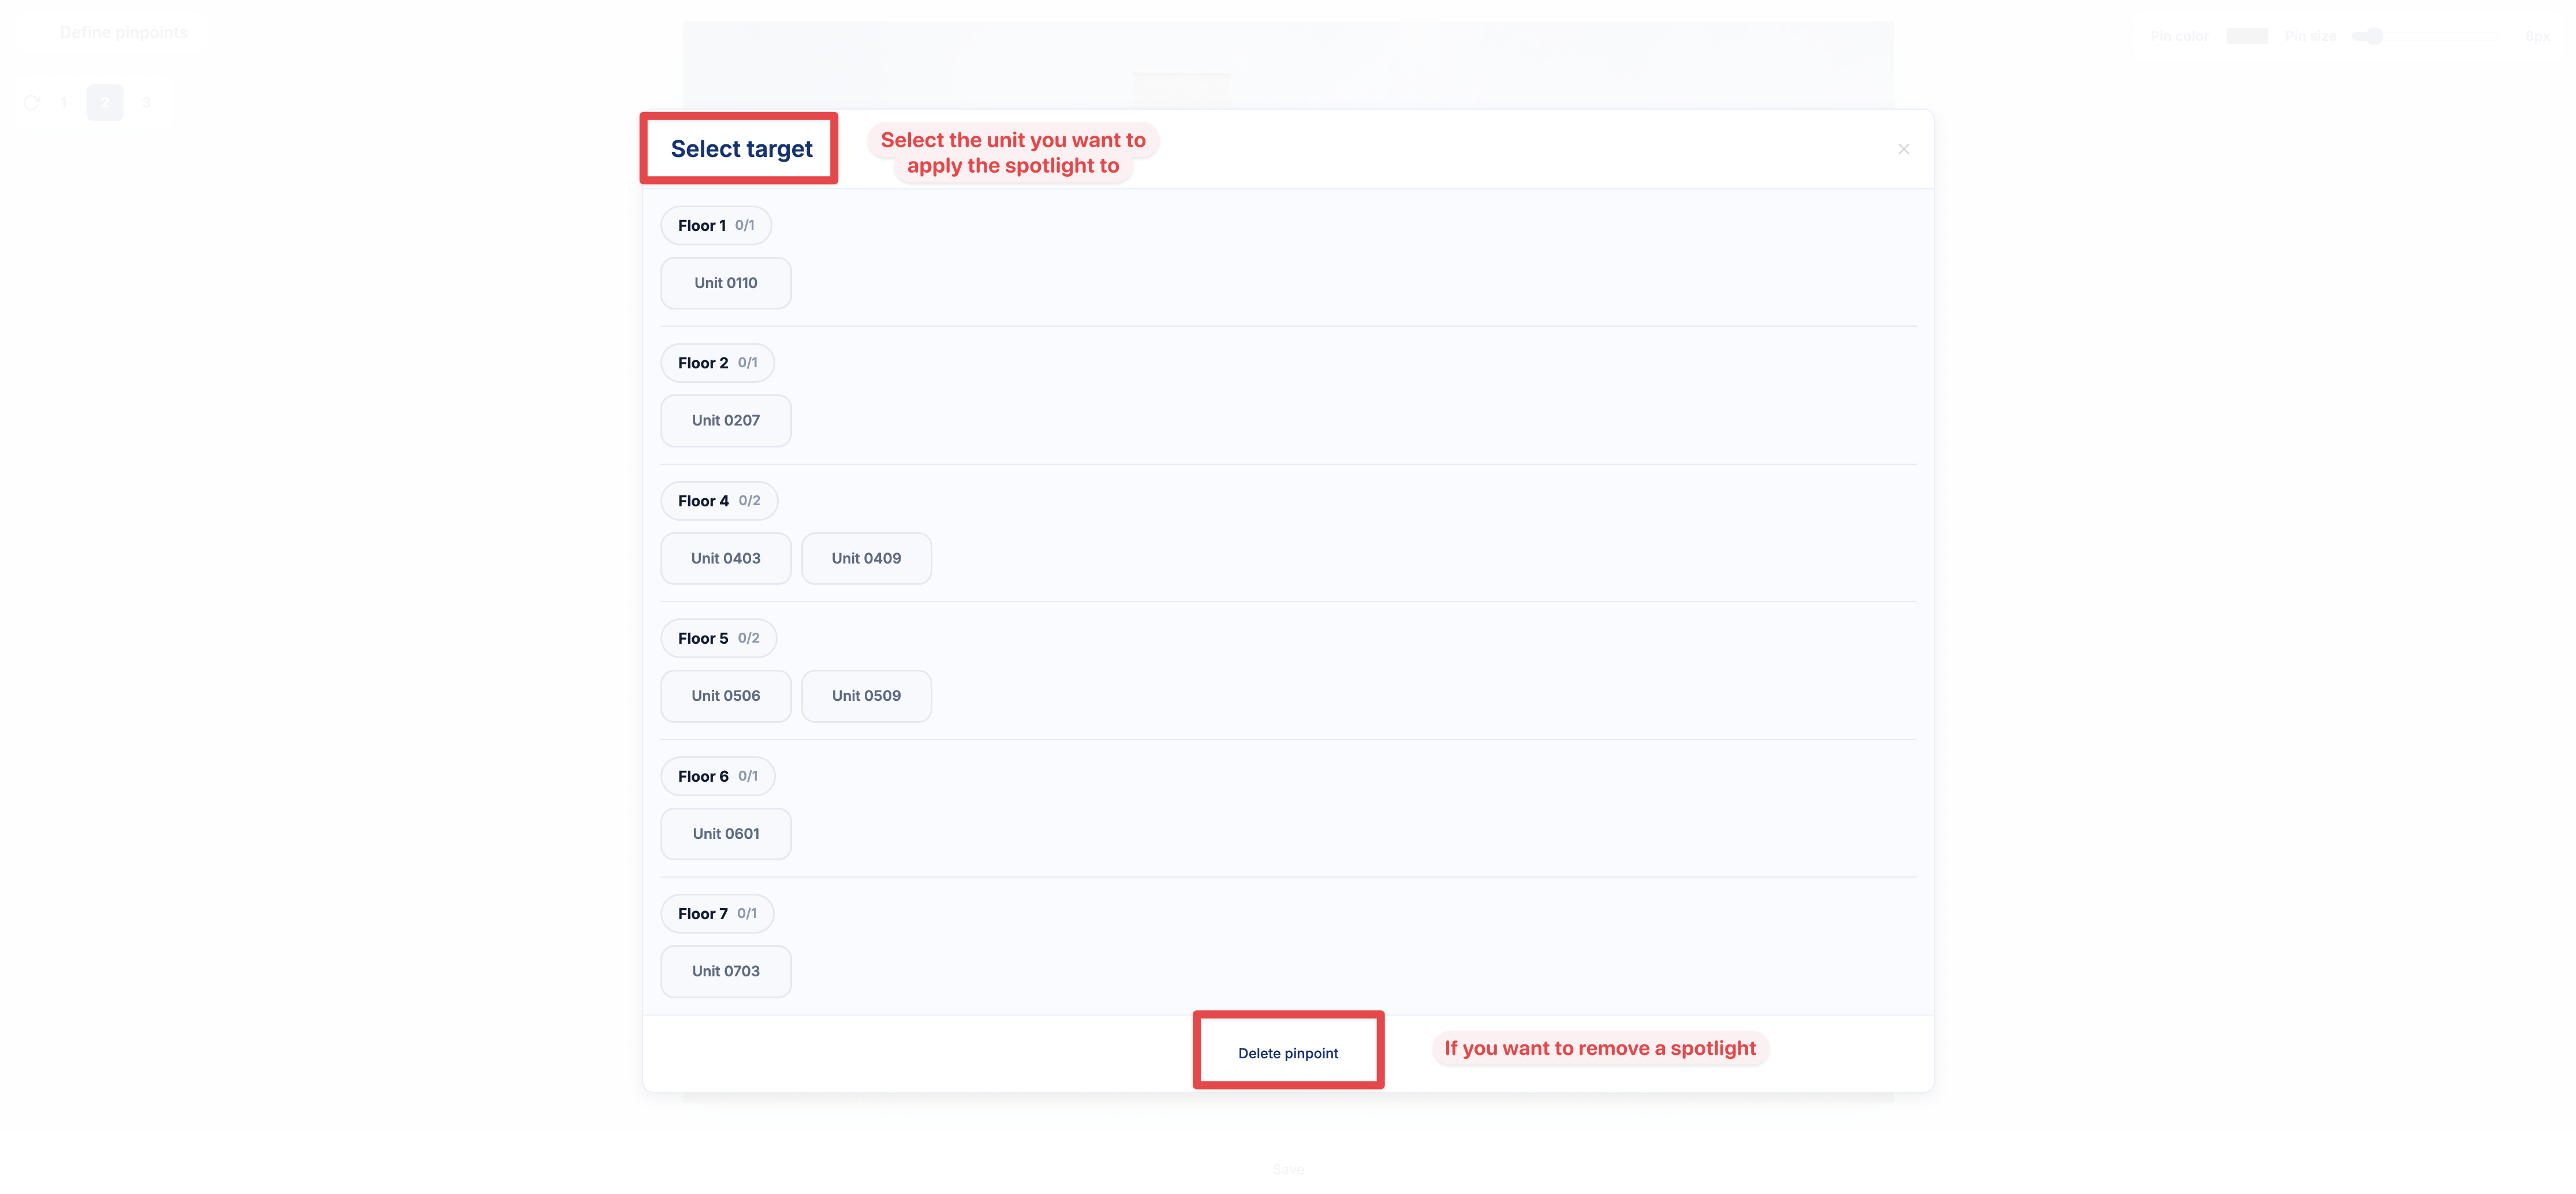2576x1194 pixels.
Task: Select Unit 0703 on Floor 7
Action: tap(725, 971)
